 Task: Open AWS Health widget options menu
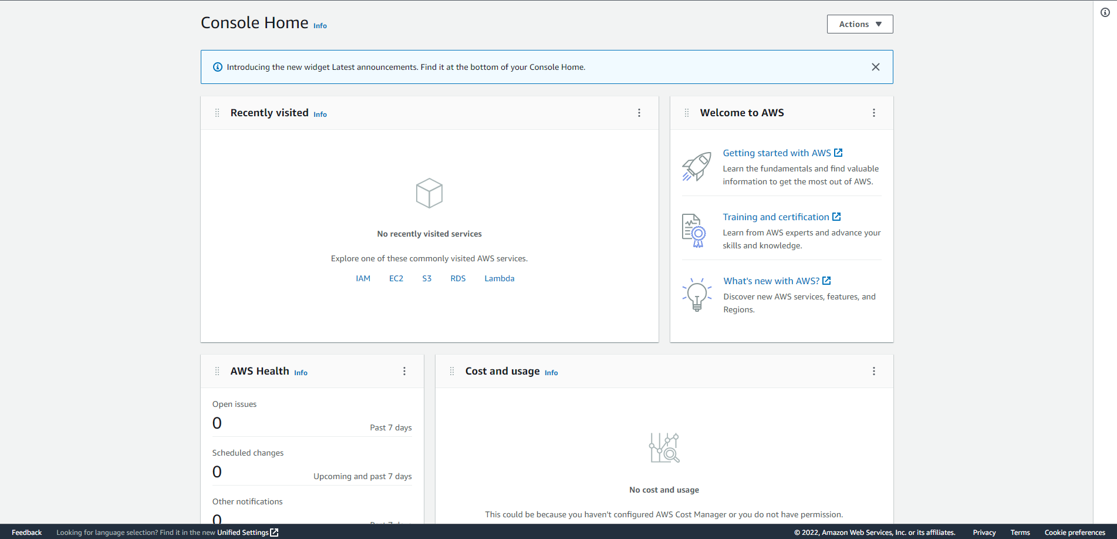tap(404, 371)
